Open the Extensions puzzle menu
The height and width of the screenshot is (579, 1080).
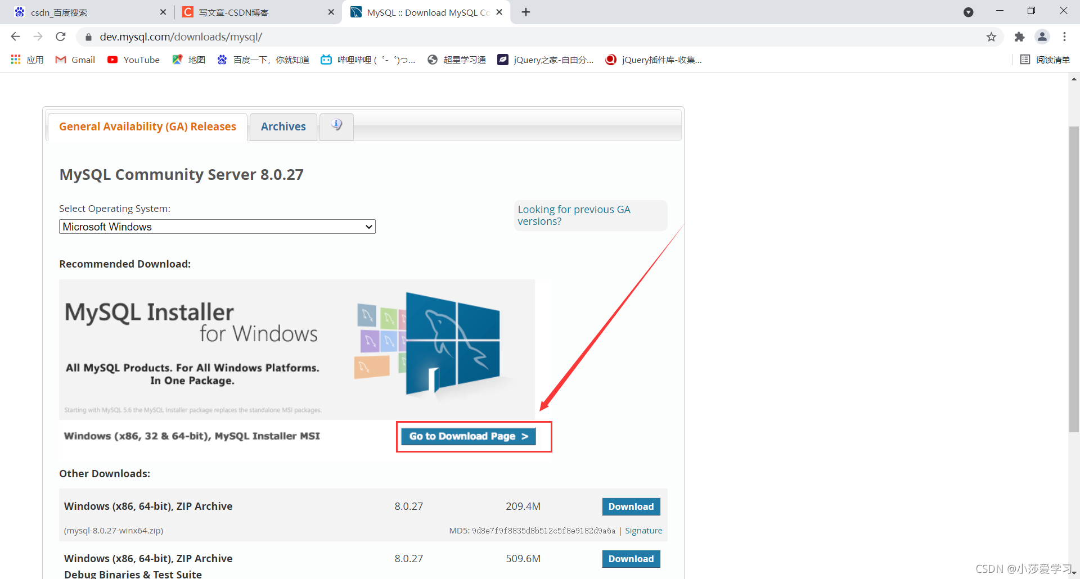1019,37
